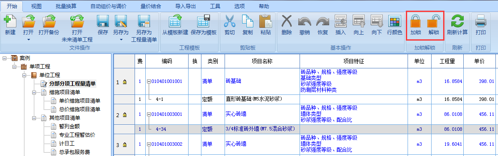Click the 工程量 column header
The width and height of the screenshot is (498, 156).
(x=447, y=62)
